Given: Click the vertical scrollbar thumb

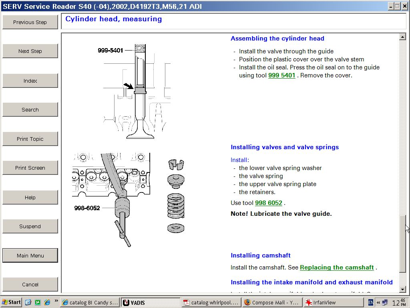Looking at the screenshot, I should (x=403, y=244).
